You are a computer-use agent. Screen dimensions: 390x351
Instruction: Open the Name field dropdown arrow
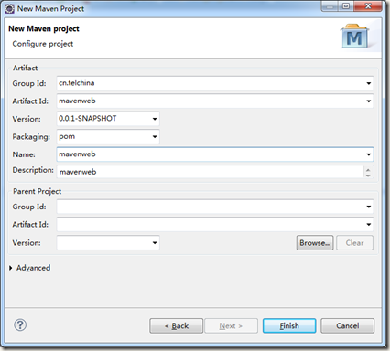369,154
